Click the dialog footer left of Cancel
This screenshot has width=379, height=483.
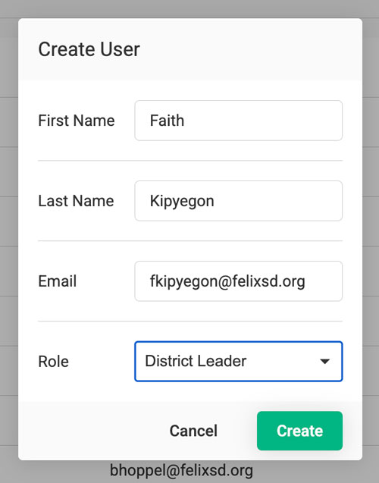[x=92, y=431]
